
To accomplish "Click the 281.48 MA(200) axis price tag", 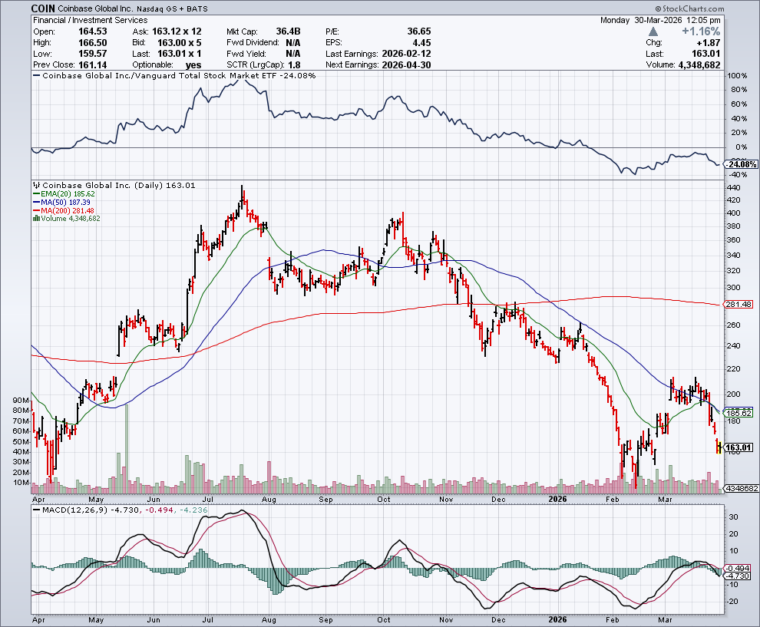I will click(x=740, y=305).
